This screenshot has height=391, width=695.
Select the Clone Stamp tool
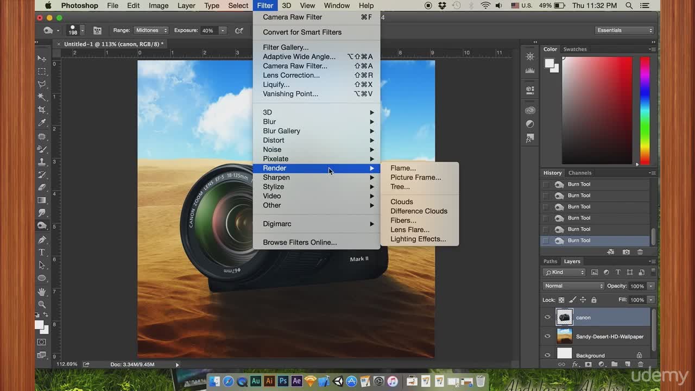tap(42, 162)
